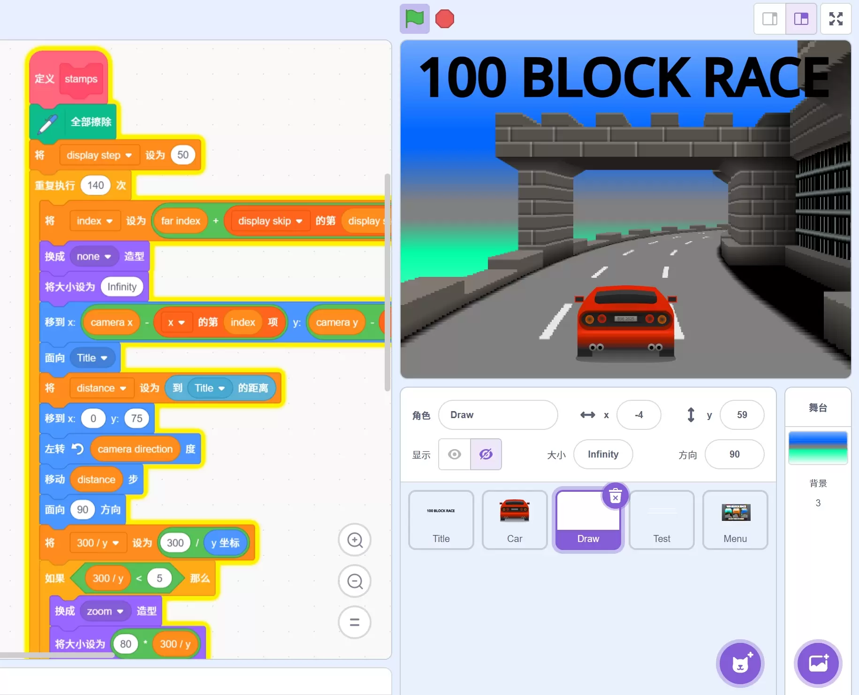The height and width of the screenshot is (695, 859).
Task: Edit the repeat count value 140
Action: (96, 185)
